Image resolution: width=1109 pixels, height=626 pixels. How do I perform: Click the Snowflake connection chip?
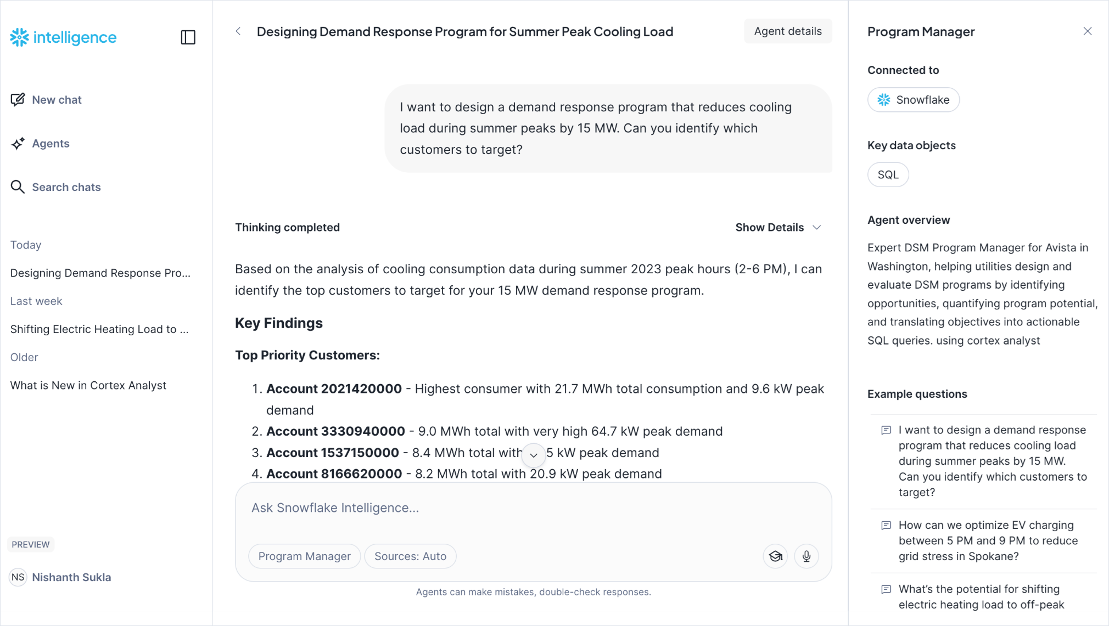(x=913, y=100)
